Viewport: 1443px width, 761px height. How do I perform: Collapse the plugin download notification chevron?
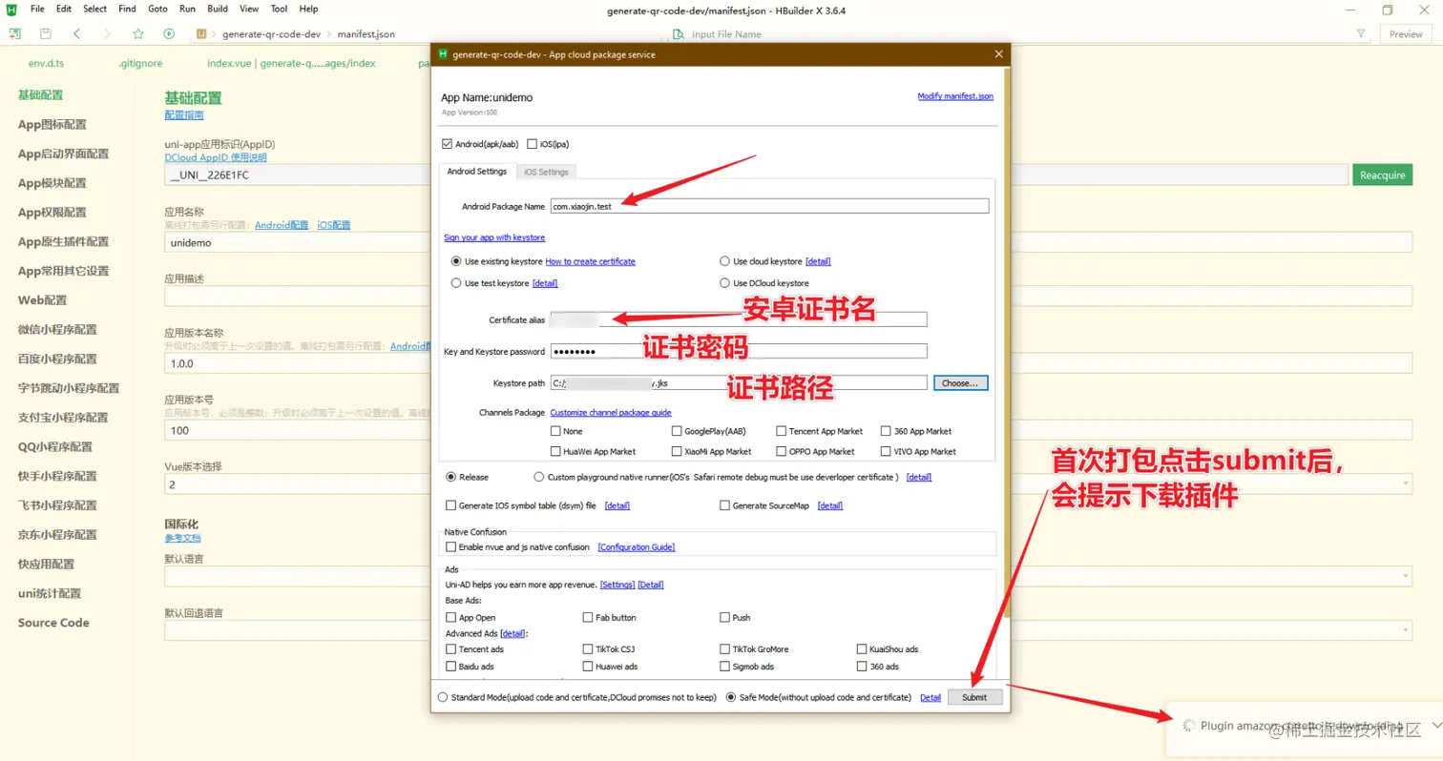[x=1436, y=725]
